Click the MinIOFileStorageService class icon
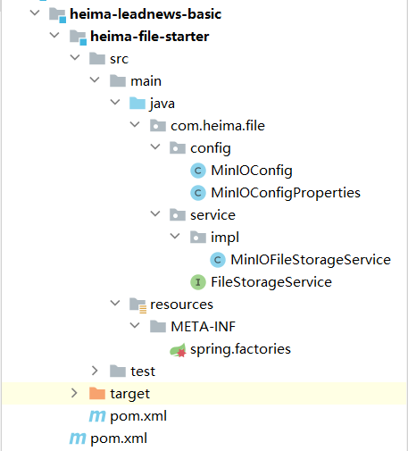 [218, 260]
